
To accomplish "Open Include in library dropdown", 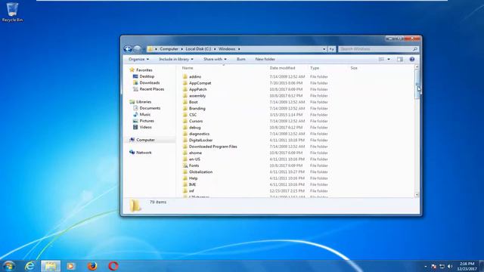I will click(x=176, y=59).
